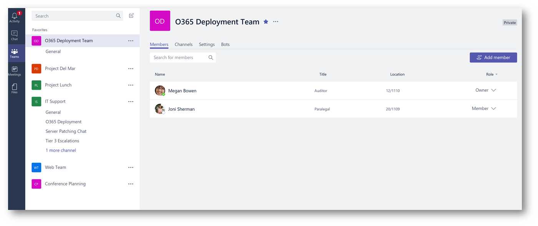Open the ellipsis menu for Project Del Mar
538x226 pixels.
pyautogui.click(x=131, y=69)
